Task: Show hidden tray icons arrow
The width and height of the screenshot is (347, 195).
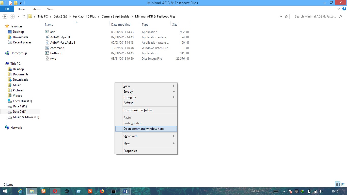Action: tap(284, 191)
